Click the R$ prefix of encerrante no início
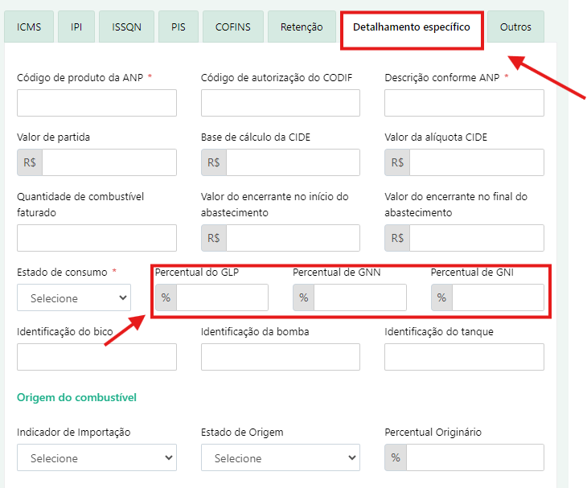This screenshot has width=587, height=488. tap(214, 238)
